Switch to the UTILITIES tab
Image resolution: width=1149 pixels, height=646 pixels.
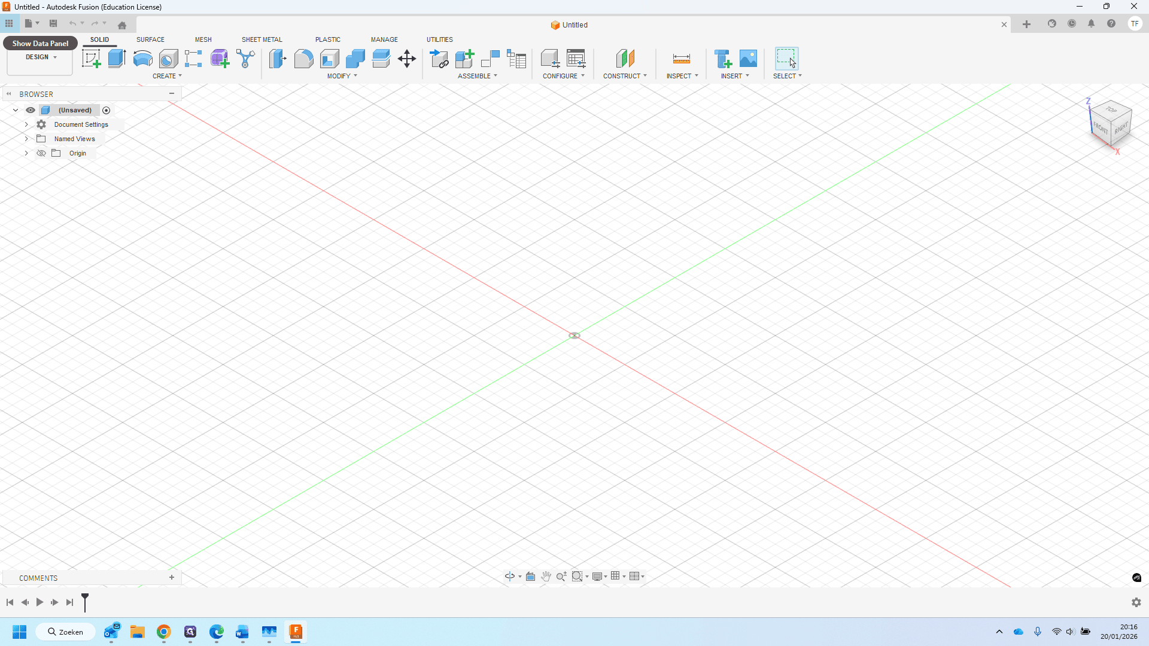click(439, 39)
